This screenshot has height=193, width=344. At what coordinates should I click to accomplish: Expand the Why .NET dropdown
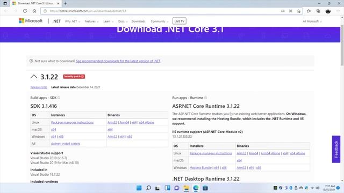[73, 21]
